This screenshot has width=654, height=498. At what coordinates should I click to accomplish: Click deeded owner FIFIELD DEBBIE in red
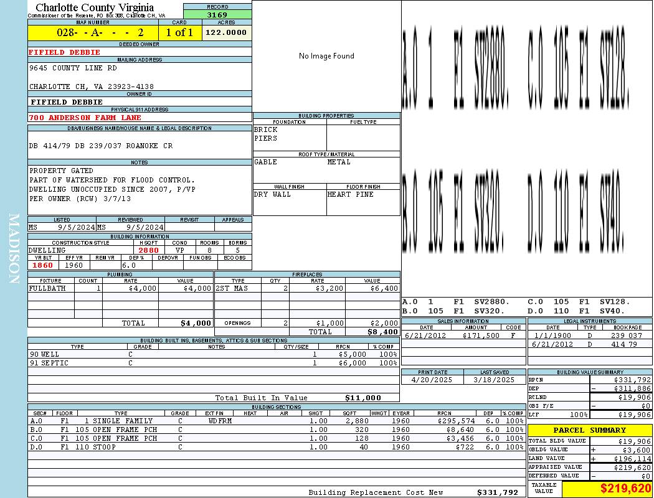point(64,52)
